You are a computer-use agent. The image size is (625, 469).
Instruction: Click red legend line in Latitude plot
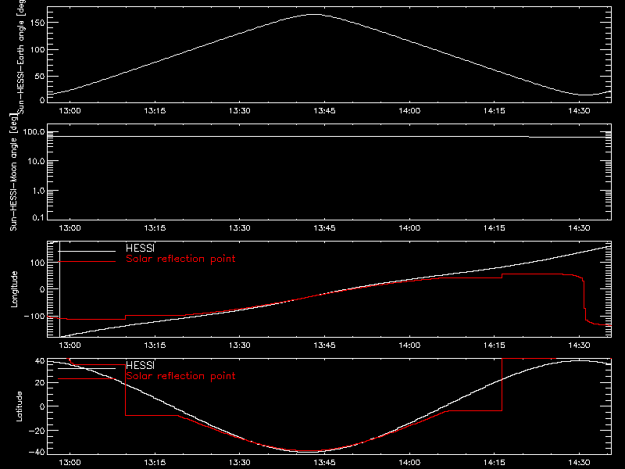[x=87, y=378]
